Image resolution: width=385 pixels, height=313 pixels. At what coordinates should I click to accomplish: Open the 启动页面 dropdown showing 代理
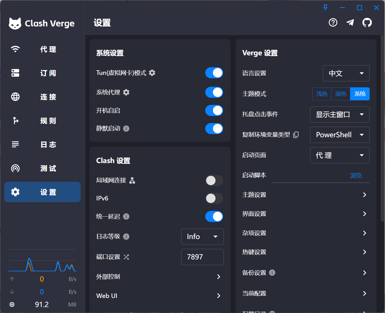340,155
